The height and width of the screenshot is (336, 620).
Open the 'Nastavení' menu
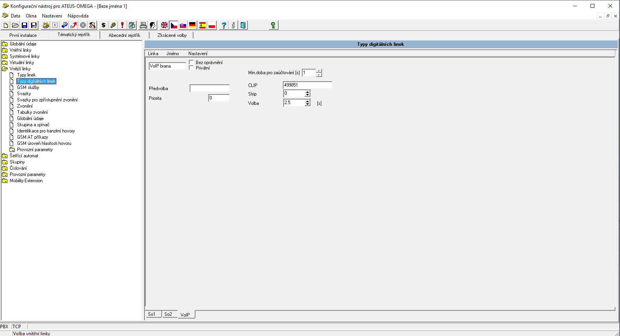pyautogui.click(x=52, y=16)
